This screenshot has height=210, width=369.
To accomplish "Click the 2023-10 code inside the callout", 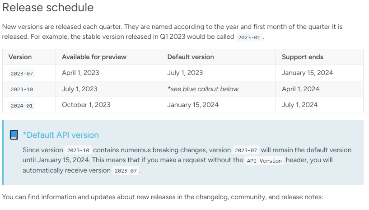I will (x=78, y=150).
